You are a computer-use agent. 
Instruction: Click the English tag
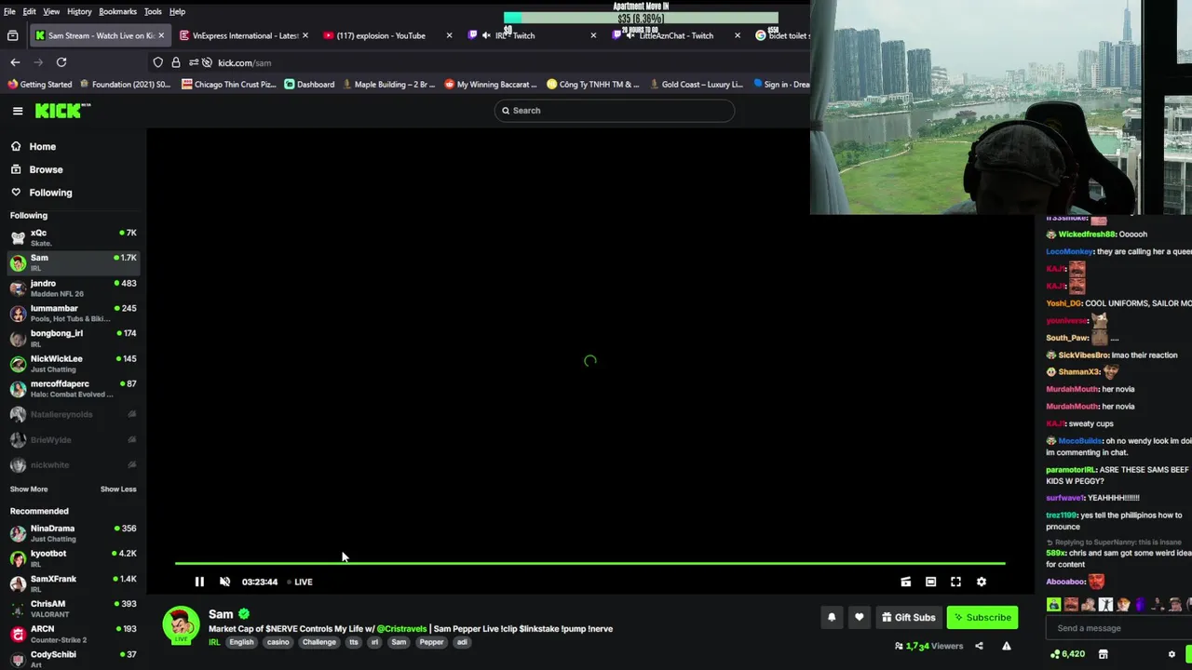click(x=241, y=642)
